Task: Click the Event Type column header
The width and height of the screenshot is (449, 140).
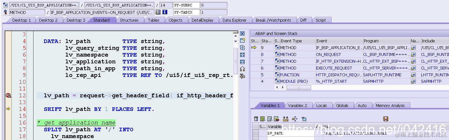Action: (298, 41)
